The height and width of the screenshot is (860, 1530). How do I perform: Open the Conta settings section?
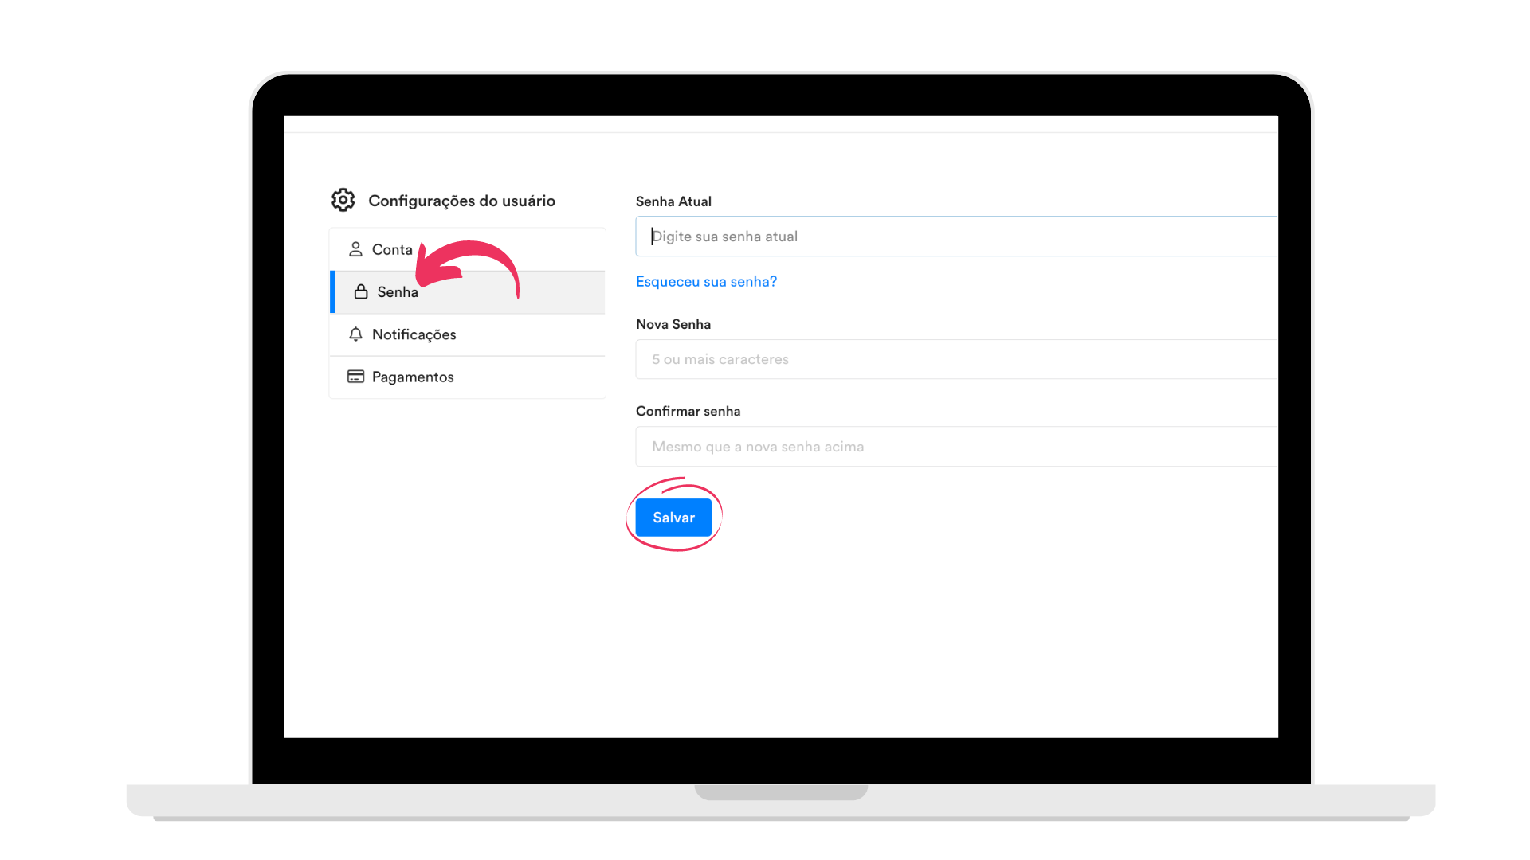tap(468, 249)
